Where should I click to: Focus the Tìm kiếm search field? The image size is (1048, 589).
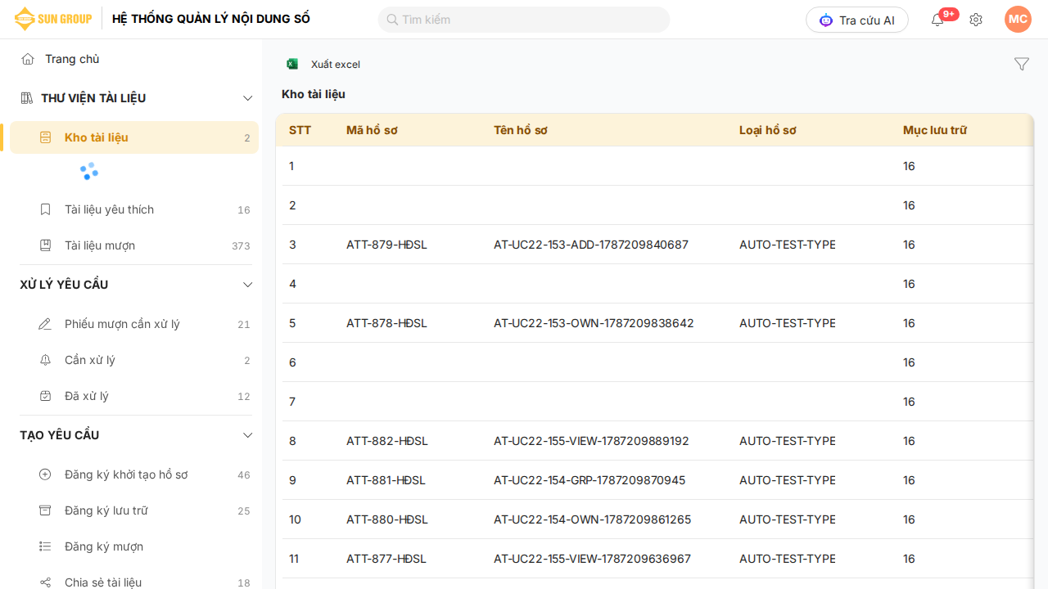click(524, 20)
